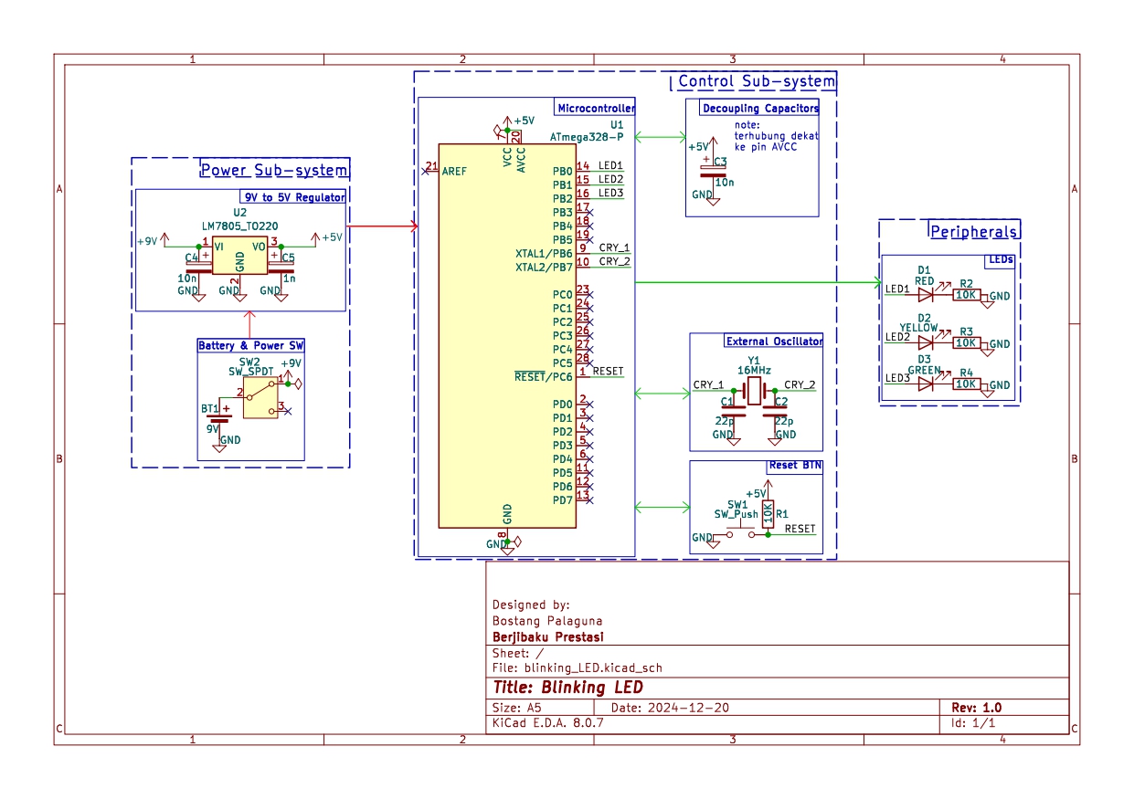The width and height of the screenshot is (1134, 799).
Task: Click the green arrow to Decoupling Capacitors
Action: (661, 137)
